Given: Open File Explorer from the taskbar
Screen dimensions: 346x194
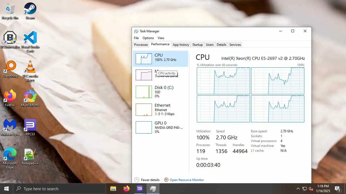Looking at the screenshot, I should tap(113, 189).
